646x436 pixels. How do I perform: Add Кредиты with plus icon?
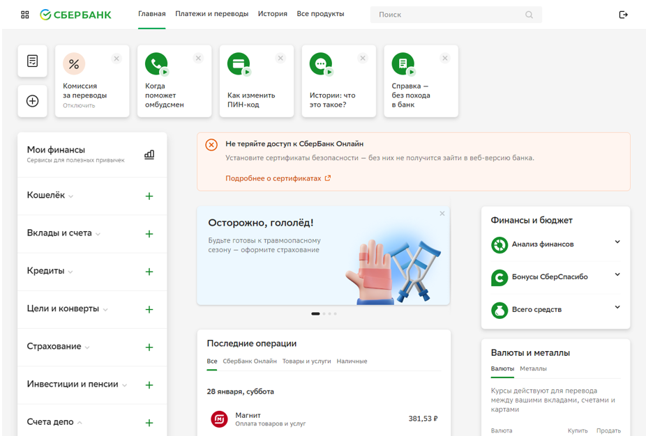(x=149, y=272)
